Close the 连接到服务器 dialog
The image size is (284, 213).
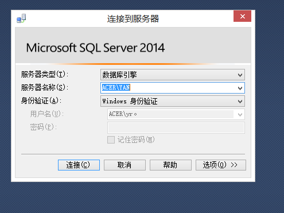[x=242, y=16]
